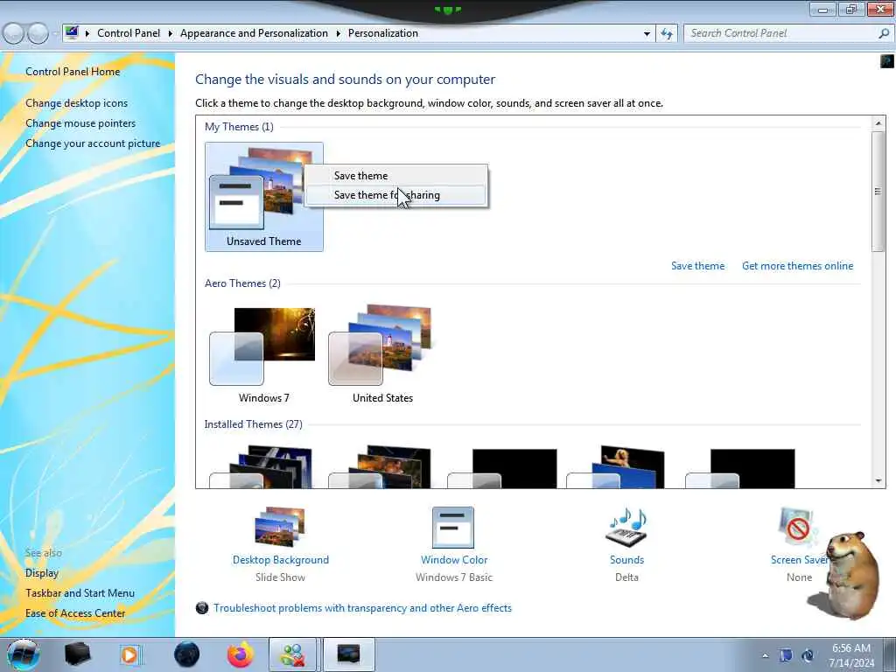Open the dark globe taskbar icon
Screen dimensions: 896x672
point(186,654)
